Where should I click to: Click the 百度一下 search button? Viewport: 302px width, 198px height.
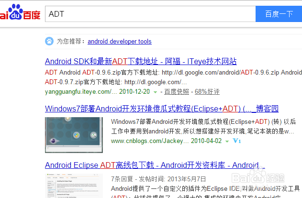279,14
